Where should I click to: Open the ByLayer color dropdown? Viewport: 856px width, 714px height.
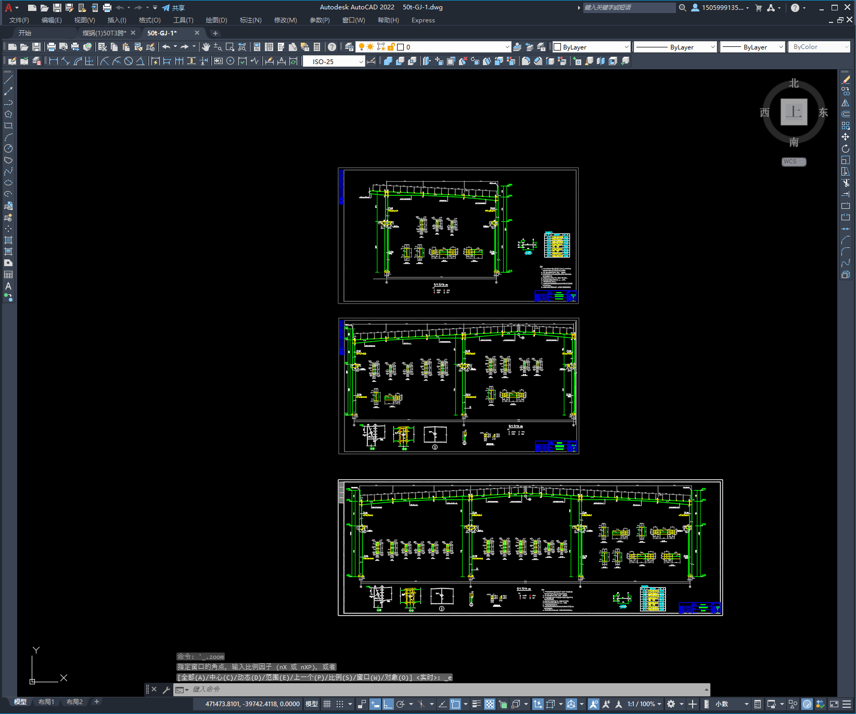pos(591,47)
